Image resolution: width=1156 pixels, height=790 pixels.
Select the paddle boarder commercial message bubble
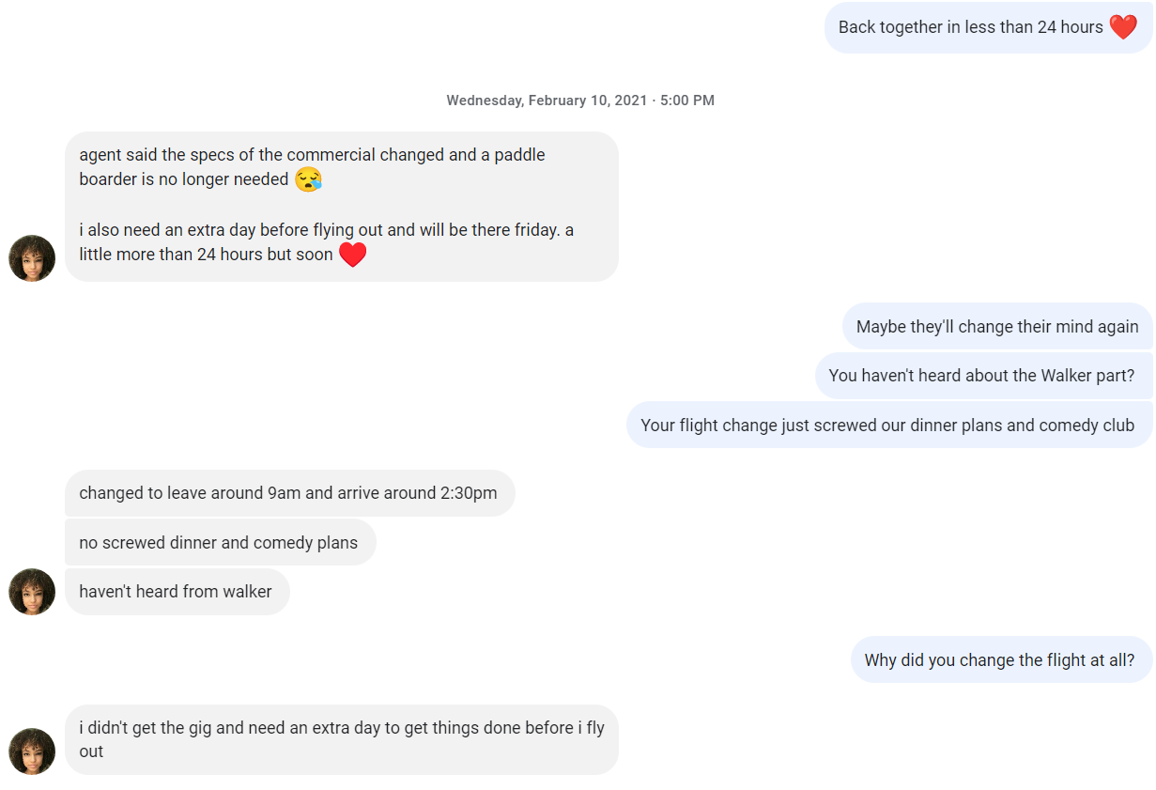coord(341,205)
